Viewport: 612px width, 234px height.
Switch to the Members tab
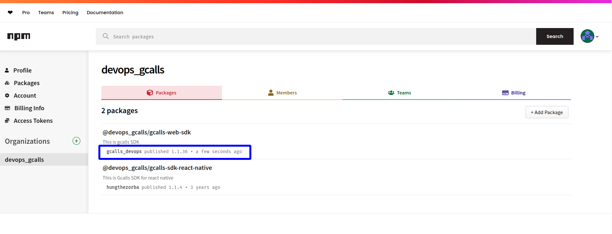282,93
